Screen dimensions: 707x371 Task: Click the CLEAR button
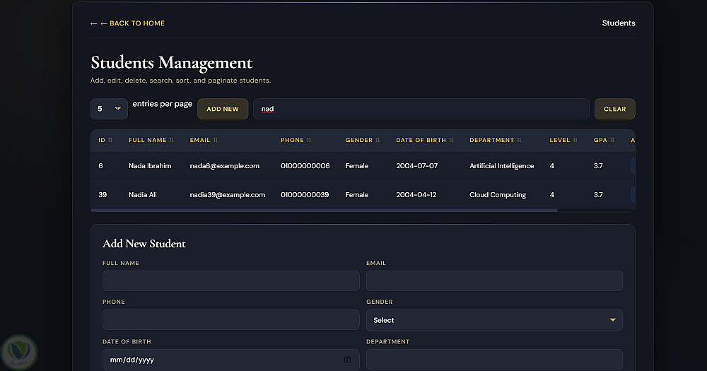(x=614, y=109)
